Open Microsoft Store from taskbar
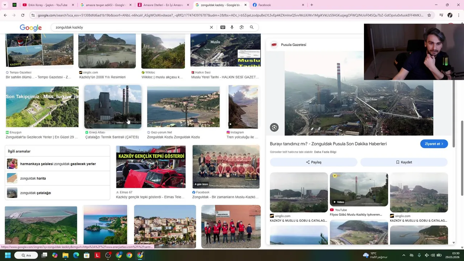464x261 pixels. (x=87, y=255)
